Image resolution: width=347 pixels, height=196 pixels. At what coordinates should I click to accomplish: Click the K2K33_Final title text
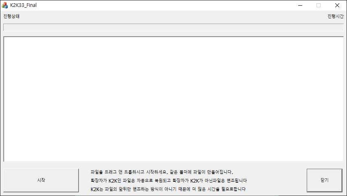[23, 5]
